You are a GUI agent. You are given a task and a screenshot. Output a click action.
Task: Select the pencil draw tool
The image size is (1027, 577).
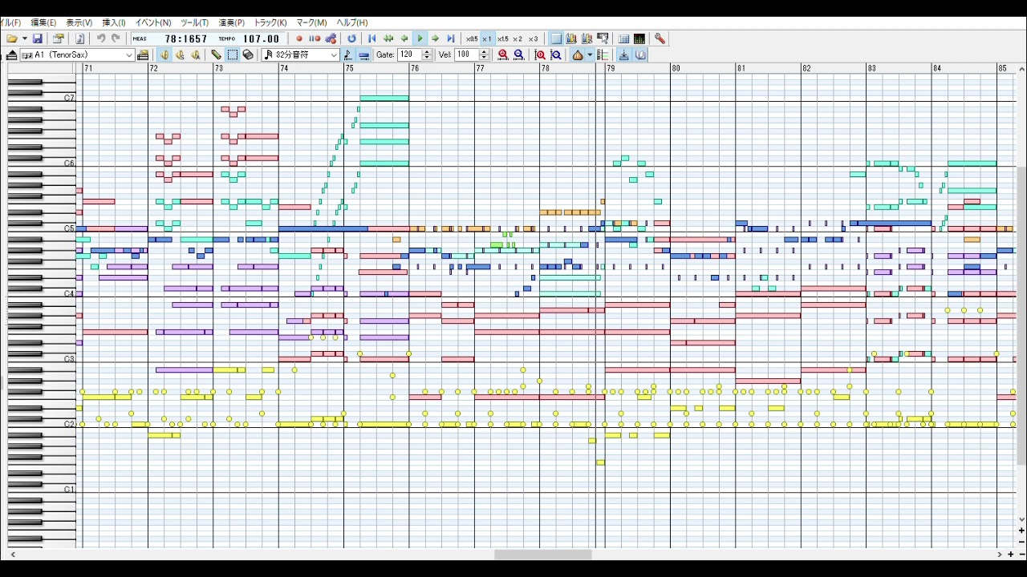click(x=216, y=54)
